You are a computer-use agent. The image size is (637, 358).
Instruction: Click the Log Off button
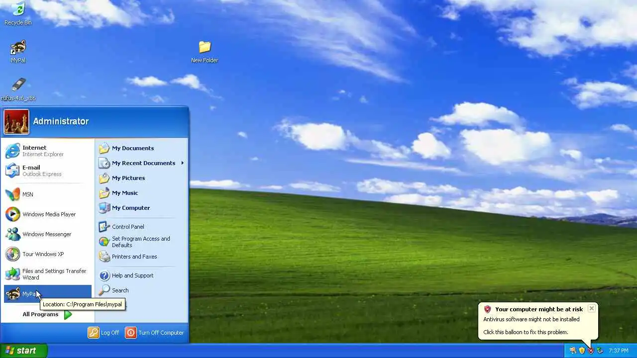tap(104, 333)
